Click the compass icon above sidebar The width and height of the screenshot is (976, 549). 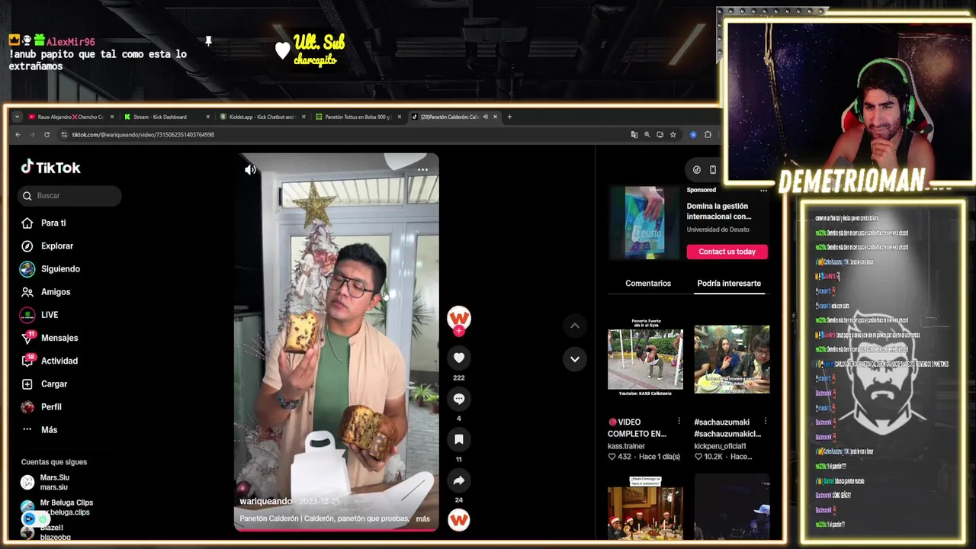696,170
